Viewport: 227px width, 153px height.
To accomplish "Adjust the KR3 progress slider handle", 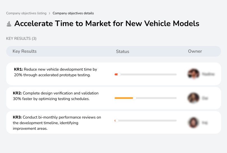I will pos(117,120).
